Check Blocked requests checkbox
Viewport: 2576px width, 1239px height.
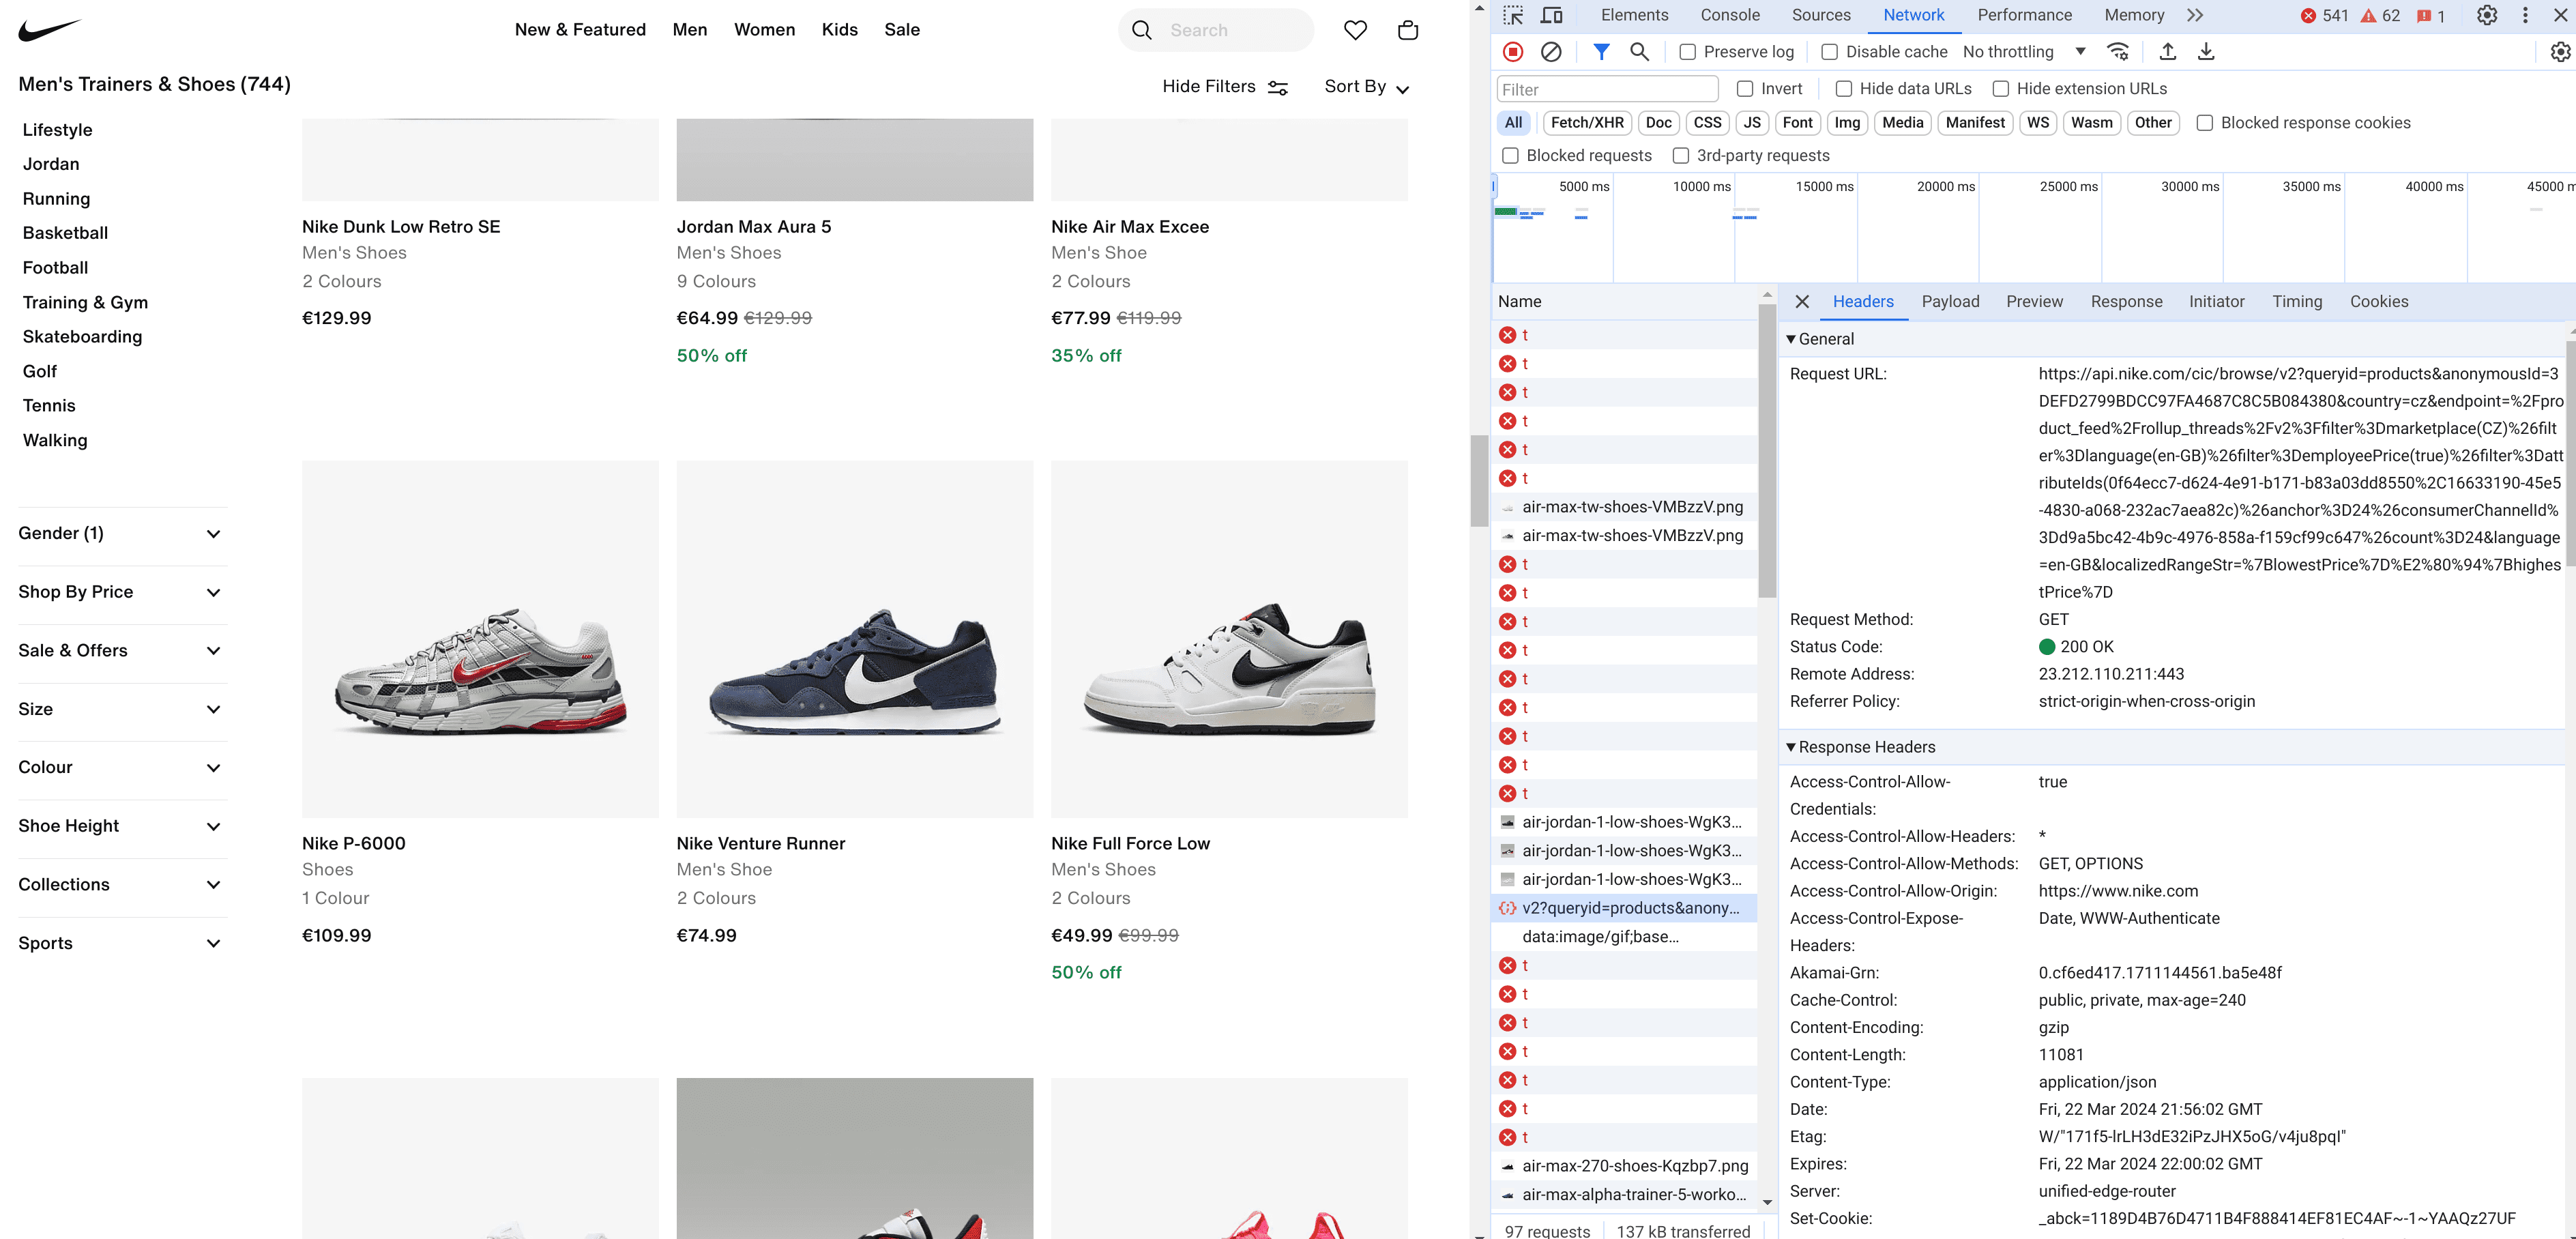[x=1511, y=156]
